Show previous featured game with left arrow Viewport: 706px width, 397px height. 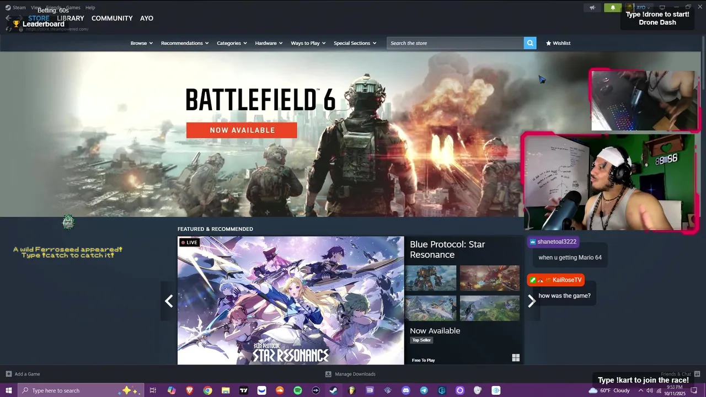[x=169, y=301]
